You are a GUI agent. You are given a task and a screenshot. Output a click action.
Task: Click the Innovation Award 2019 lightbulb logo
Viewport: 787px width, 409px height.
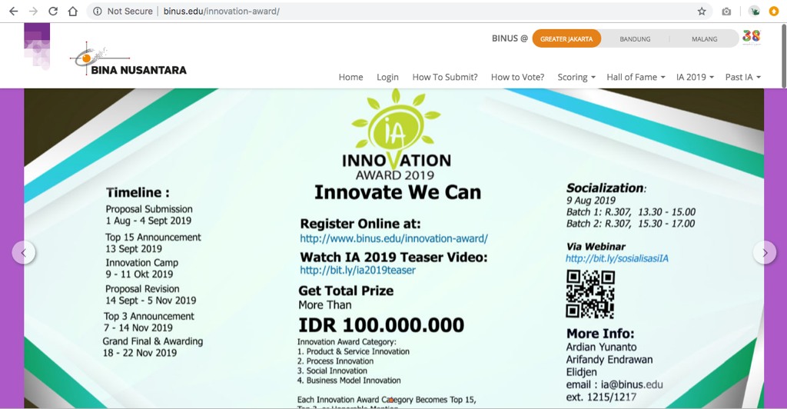pos(396,134)
